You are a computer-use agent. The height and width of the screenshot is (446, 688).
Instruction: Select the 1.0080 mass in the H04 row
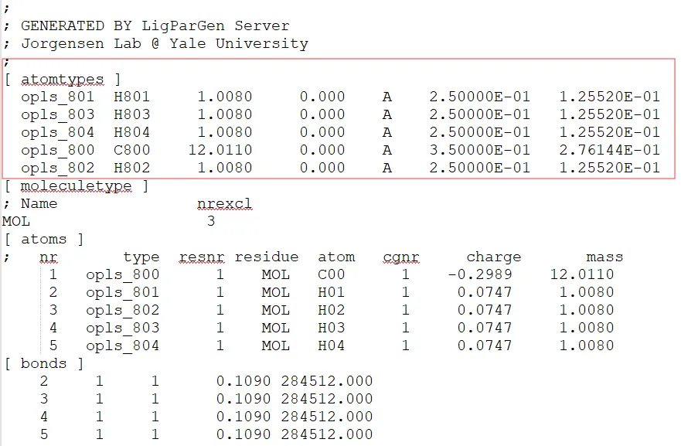[x=586, y=346]
